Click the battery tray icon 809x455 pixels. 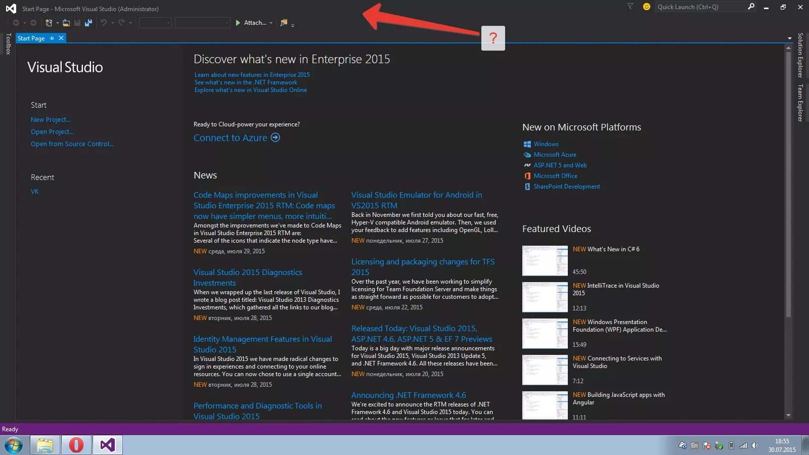pyautogui.click(x=731, y=445)
